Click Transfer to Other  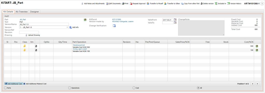(x=172, y=4)
